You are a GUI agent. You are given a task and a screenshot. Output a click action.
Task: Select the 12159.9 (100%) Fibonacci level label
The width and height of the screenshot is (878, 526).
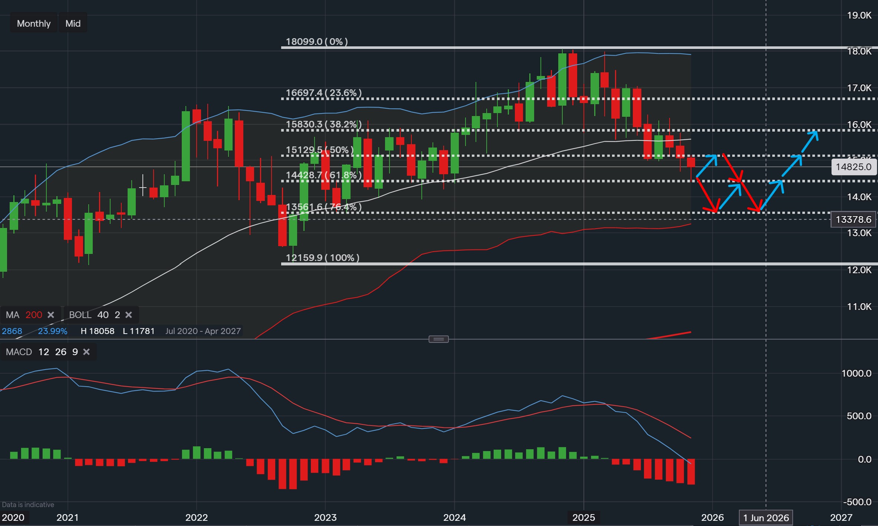(322, 258)
